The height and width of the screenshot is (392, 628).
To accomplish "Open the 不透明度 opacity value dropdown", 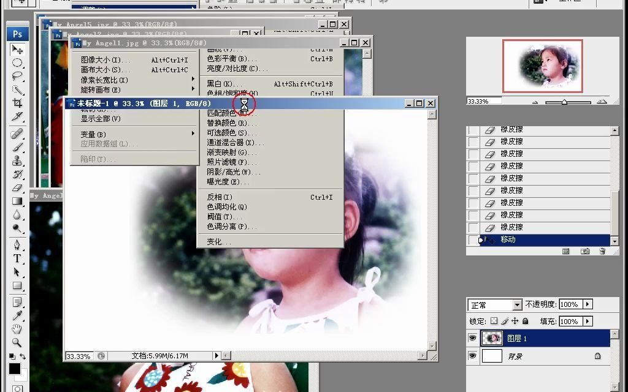I will pyautogui.click(x=588, y=304).
